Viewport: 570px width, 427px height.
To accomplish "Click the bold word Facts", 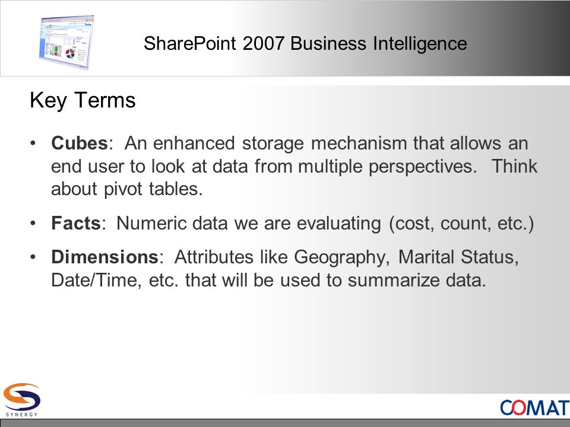I will tap(76, 223).
